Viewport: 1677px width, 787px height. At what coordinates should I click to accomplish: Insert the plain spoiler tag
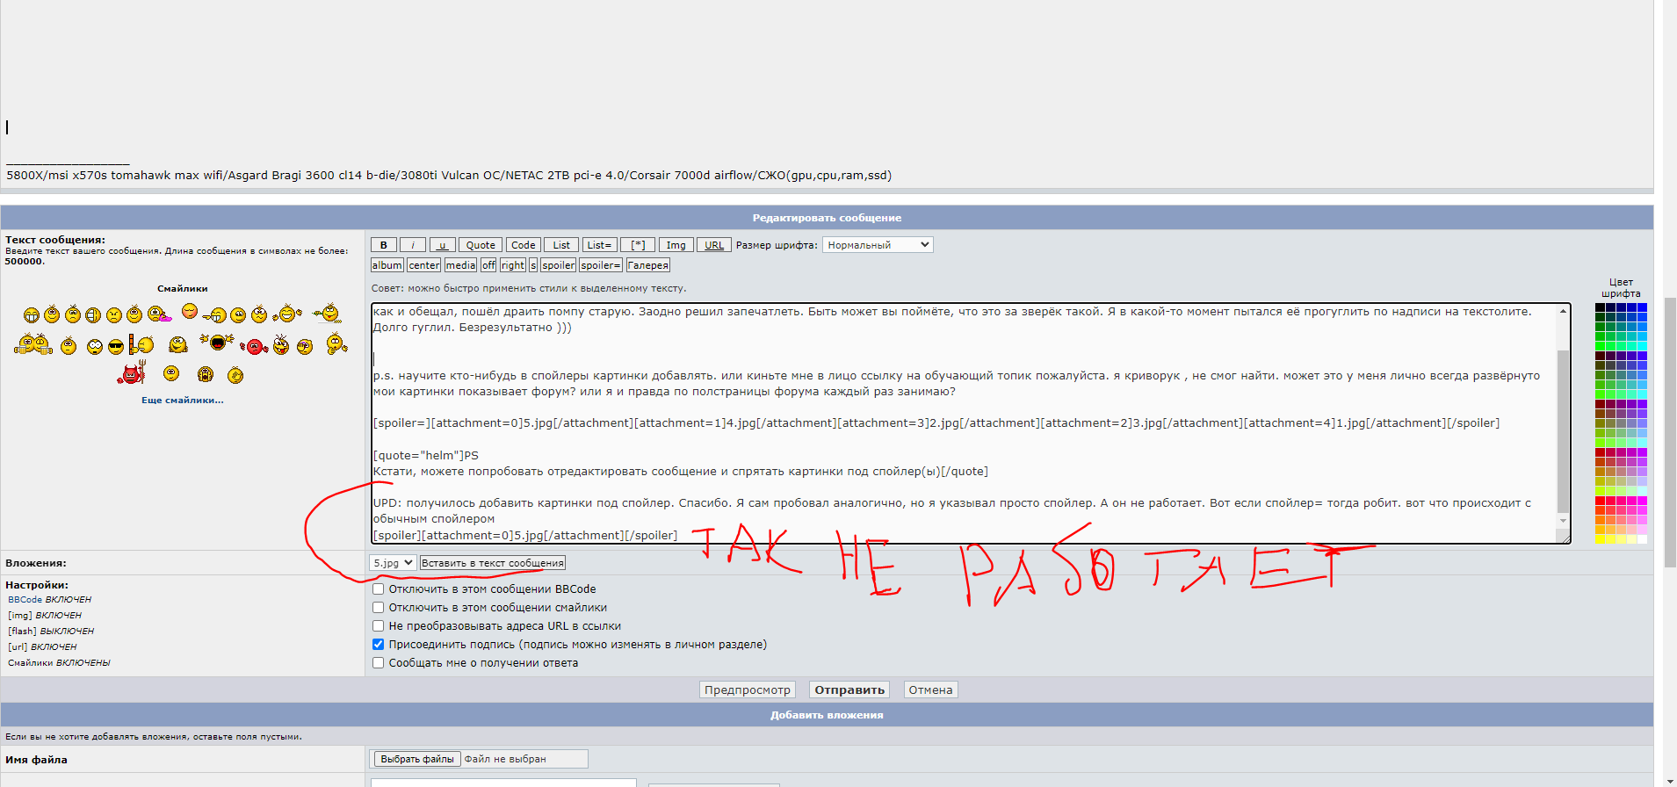(559, 265)
